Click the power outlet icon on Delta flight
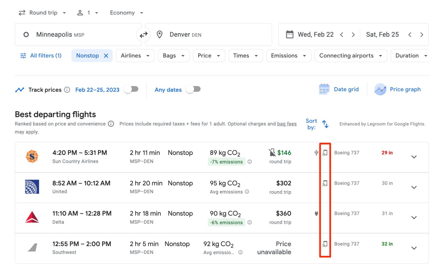441x272 pixels. [316, 213]
